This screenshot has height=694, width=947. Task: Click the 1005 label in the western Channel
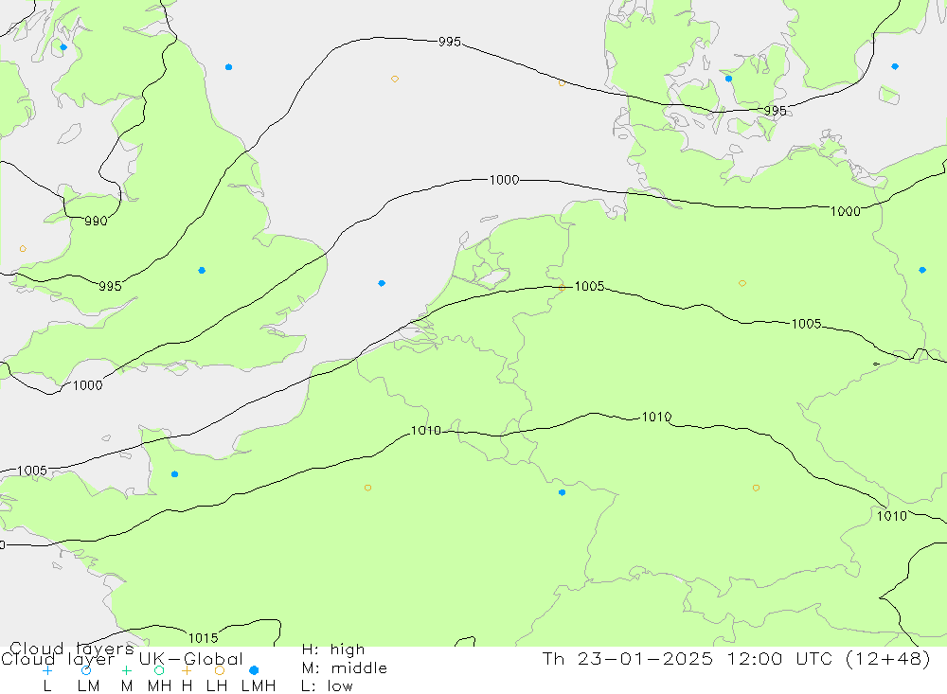tap(32, 471)
